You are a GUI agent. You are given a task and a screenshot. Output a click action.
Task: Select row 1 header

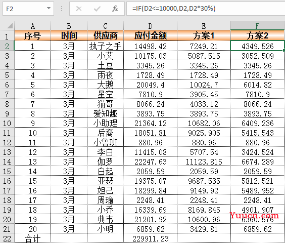[7, 35]
